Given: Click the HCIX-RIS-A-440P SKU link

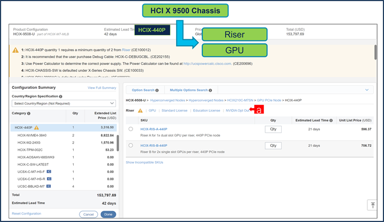Looking at the screenshot, I should point(154,129).
